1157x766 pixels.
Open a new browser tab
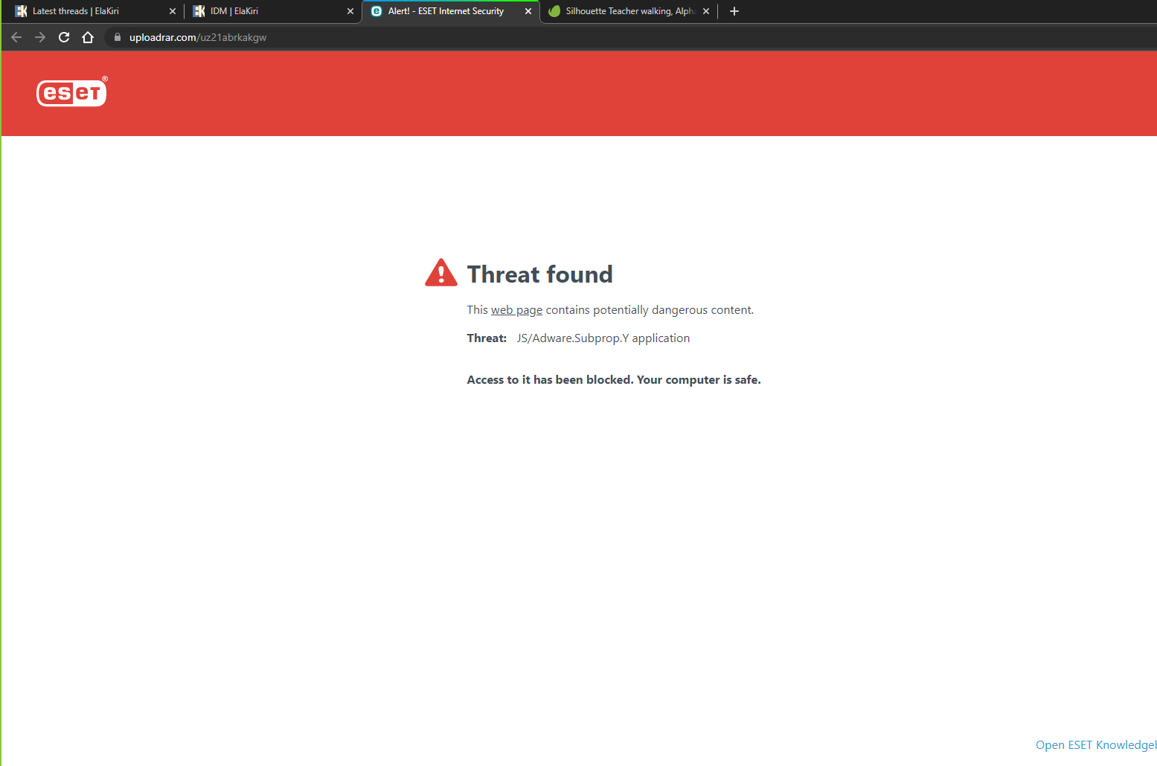[734, 11]
